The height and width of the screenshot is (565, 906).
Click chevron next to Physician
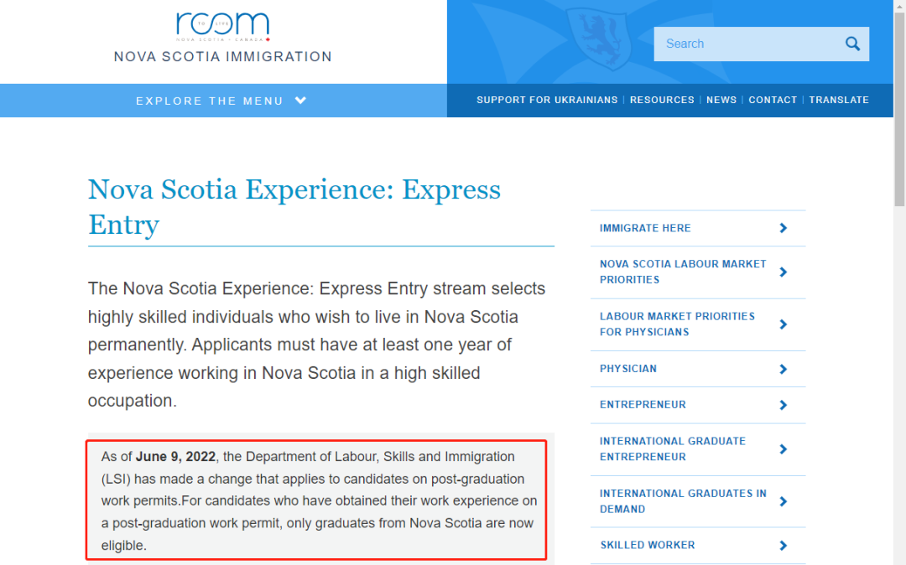pyautogui.click(x=783, y=369)
